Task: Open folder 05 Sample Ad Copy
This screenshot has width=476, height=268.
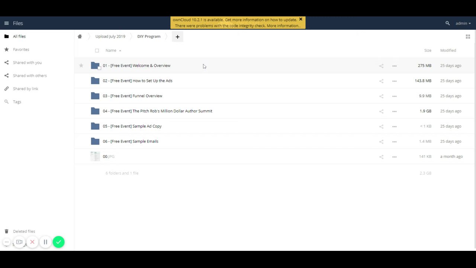Action: [132, 126]
